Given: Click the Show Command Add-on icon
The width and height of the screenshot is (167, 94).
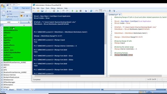Looking at the screenshot, I should pos(114,11).
